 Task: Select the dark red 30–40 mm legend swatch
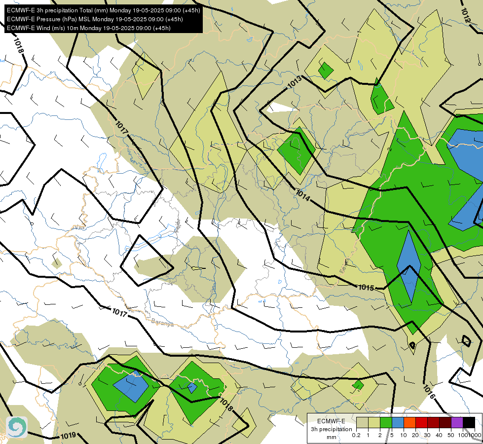(x=433, y=422)
